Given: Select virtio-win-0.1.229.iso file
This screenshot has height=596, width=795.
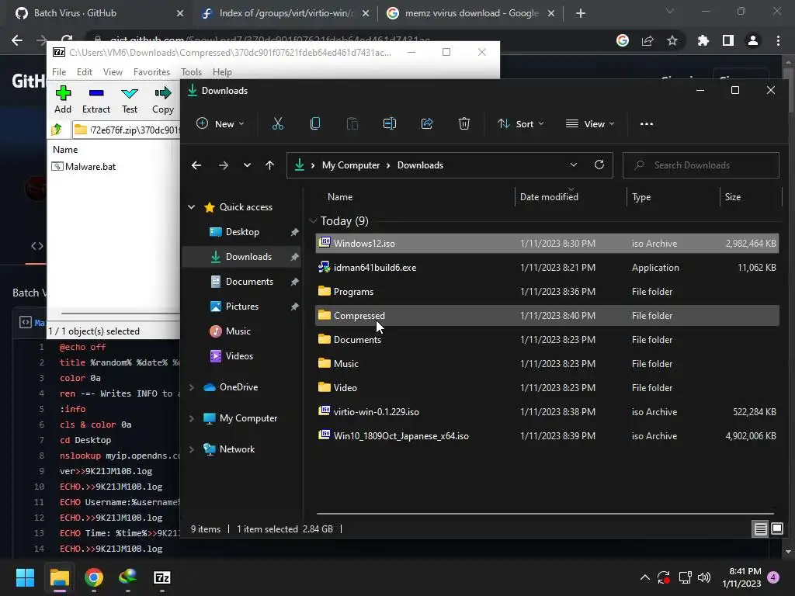Looking at the screenshot, I should point(547,412).
